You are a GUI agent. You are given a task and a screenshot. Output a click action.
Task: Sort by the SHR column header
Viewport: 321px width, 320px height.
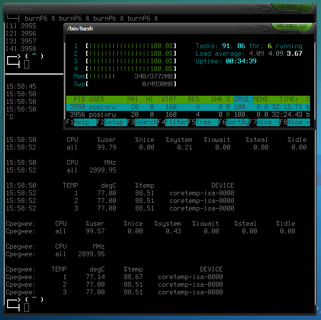click(217, 100)
